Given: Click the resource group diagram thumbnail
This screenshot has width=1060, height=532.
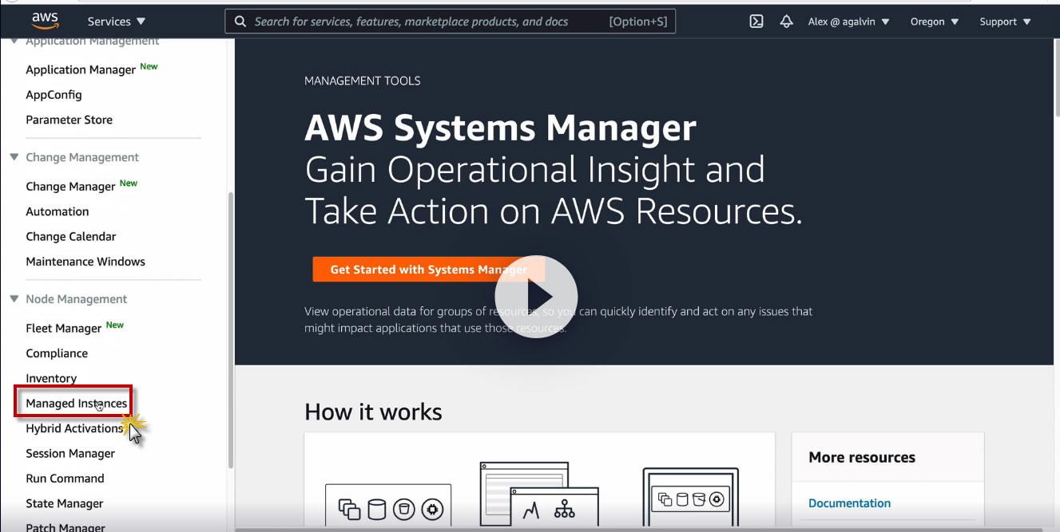Looking at the screenshot, I should 388,503.
